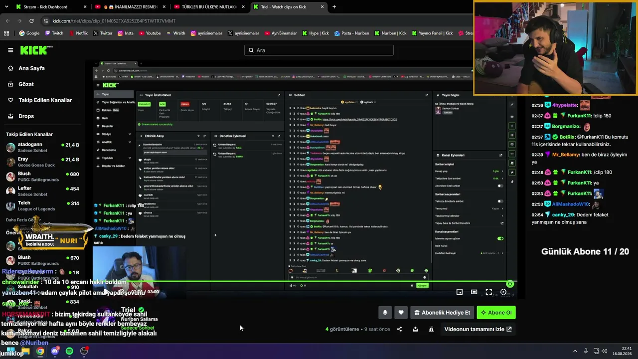638x359 pixels.
Task: Open the Blush channel with 680 viewers
Action: (42, 177)
